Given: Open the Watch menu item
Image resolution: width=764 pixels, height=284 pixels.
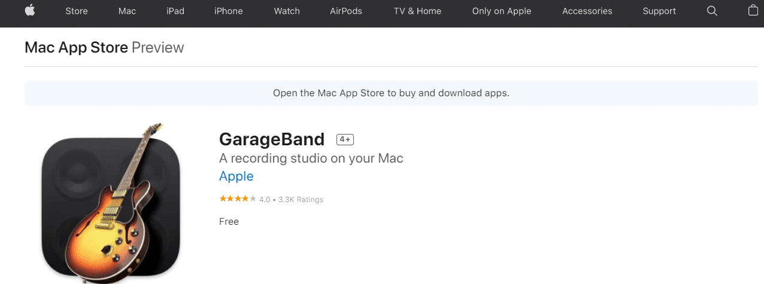Looking at the screenshot, I should pos(287,11).
